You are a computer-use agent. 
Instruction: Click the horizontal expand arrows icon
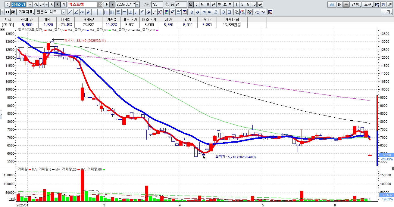7,12
